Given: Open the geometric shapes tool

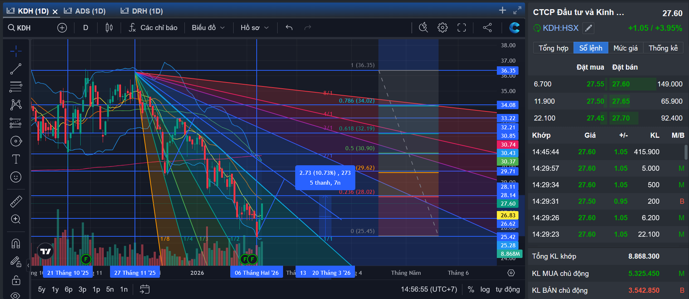Looking at the screenshot, I should (x=16, y=141).
